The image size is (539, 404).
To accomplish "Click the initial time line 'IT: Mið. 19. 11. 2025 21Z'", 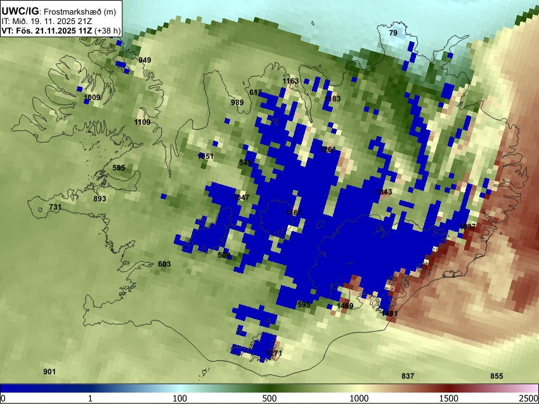I will click(x=46, y=22).
